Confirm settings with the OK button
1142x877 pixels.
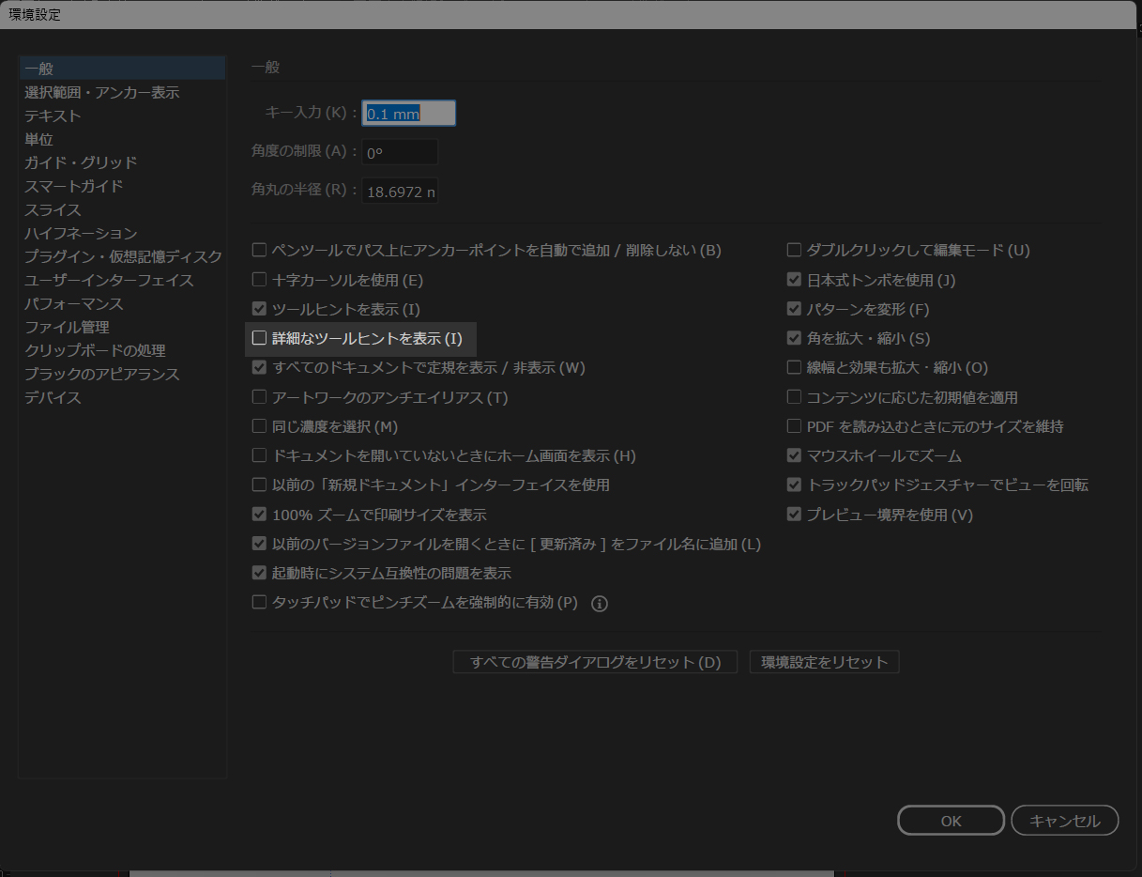pos(951,821)
